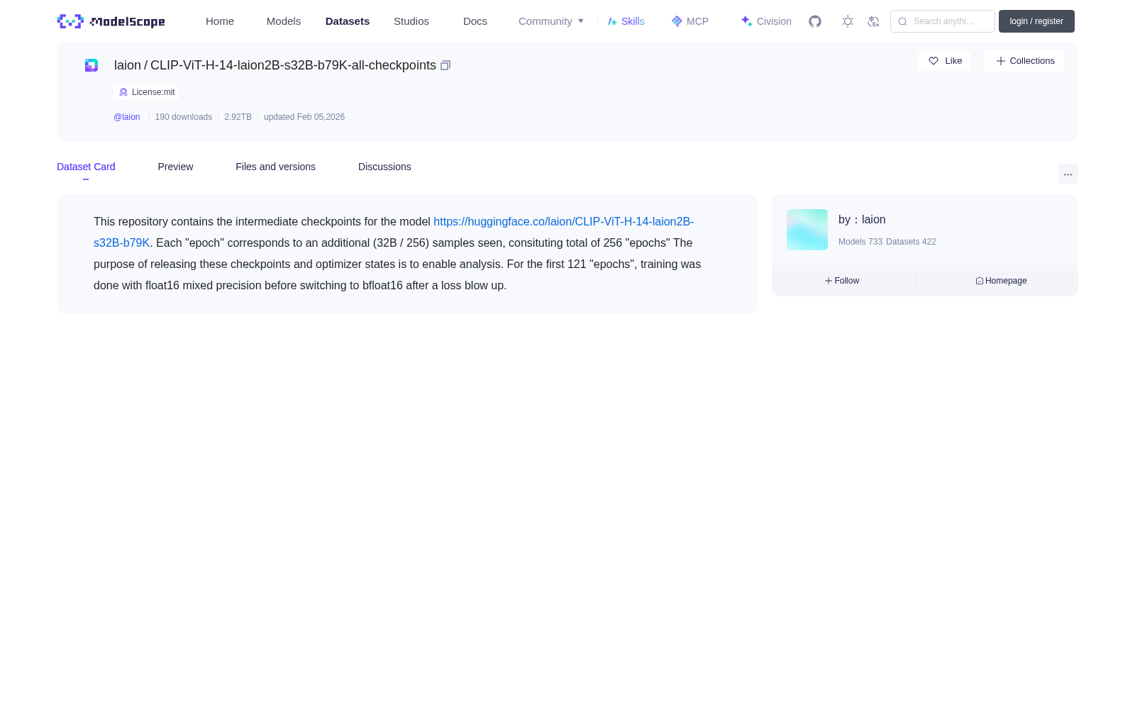Click 'Datasets 422' count text
This screenshot has width=1135, height=709.
click(x=911, y=242)
